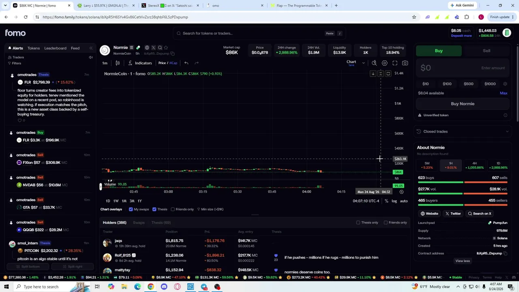Open the Leaderboard tab
The width and height of the screenshot is (519, 292).
pos(55,48)
